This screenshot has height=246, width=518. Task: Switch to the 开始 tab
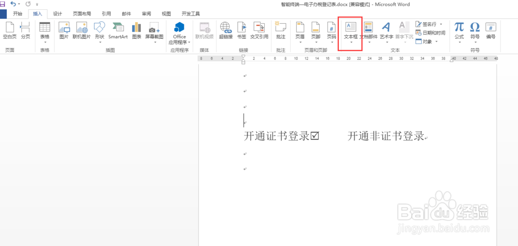pos(18,14)
